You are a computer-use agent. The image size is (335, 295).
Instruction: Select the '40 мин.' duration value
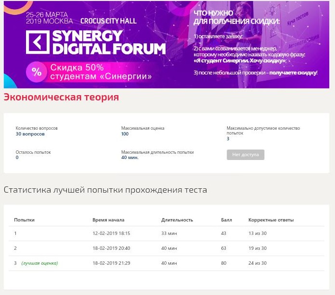130,158
